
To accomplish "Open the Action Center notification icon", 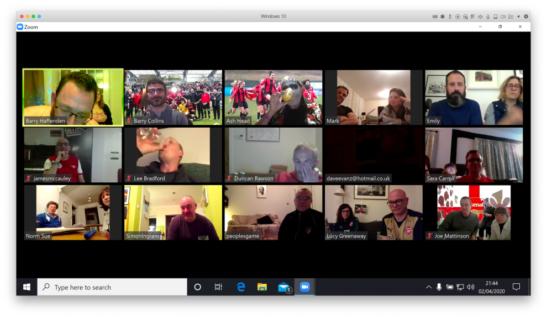I will coord(516,287).
